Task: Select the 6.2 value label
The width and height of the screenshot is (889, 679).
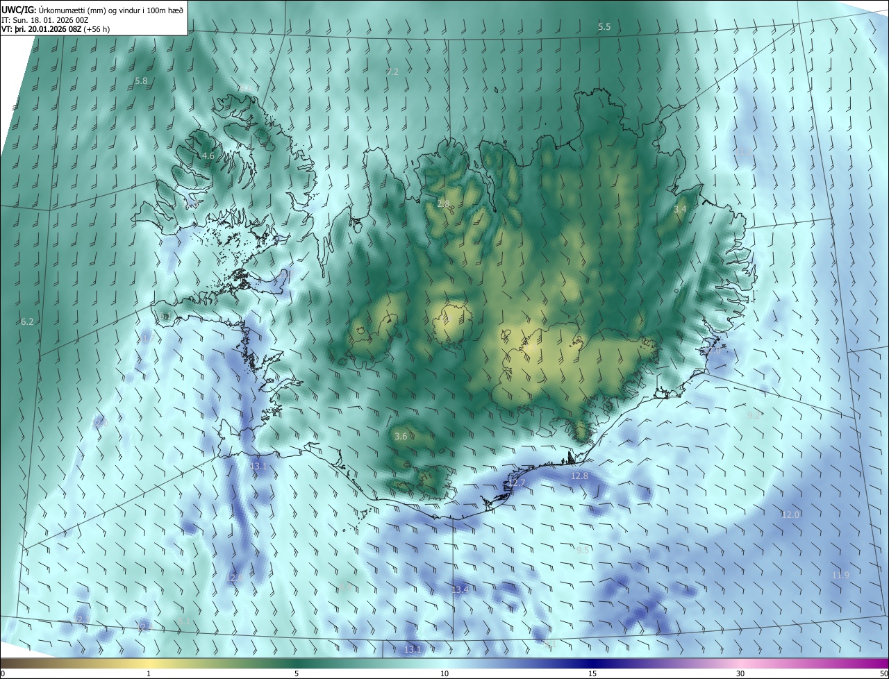Action: (27, 322)
